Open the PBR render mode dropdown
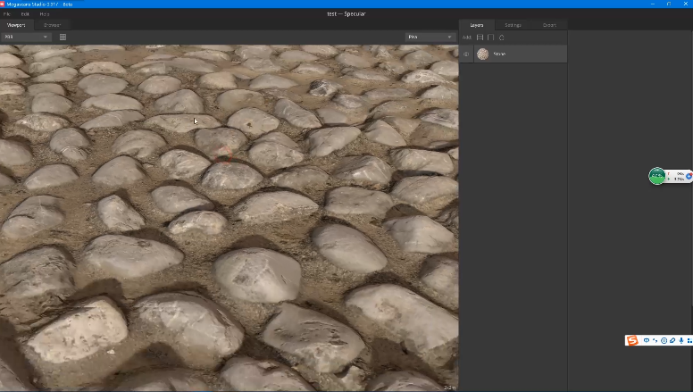This screenshot has height=392, width=693. point(26,38)
